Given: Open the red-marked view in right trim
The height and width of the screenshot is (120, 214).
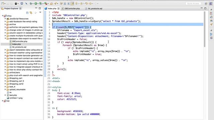Looking at the screenshot, I should 211,13.
